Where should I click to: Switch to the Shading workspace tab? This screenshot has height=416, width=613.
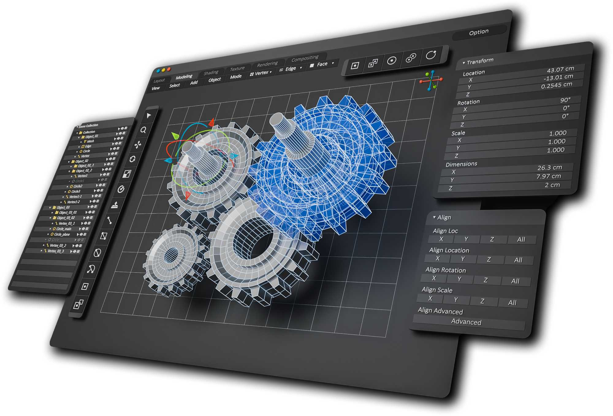pos(211,73)
